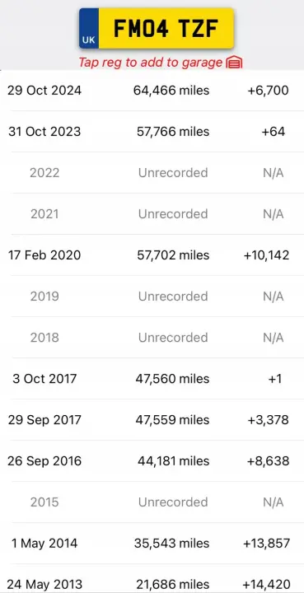The height and width of the screenshot is (593, 304).
Task: Click the N/A value for 2018
Action: (274, 338)
